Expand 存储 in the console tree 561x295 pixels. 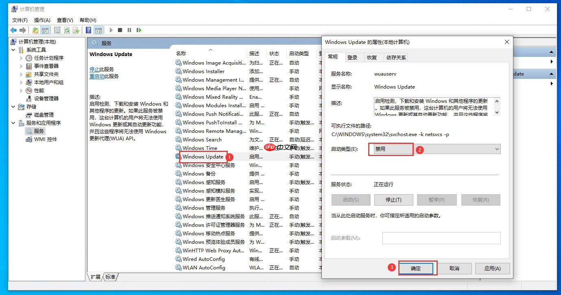(14, 107)
